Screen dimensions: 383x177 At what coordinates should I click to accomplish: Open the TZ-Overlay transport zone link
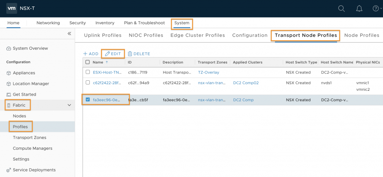click(209, 72)
